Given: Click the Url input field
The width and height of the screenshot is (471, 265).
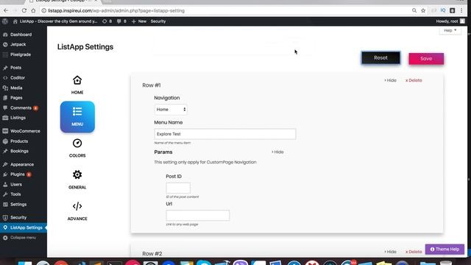Looking at the screenshot, I should pyautogui.click(x=198, y=216).
